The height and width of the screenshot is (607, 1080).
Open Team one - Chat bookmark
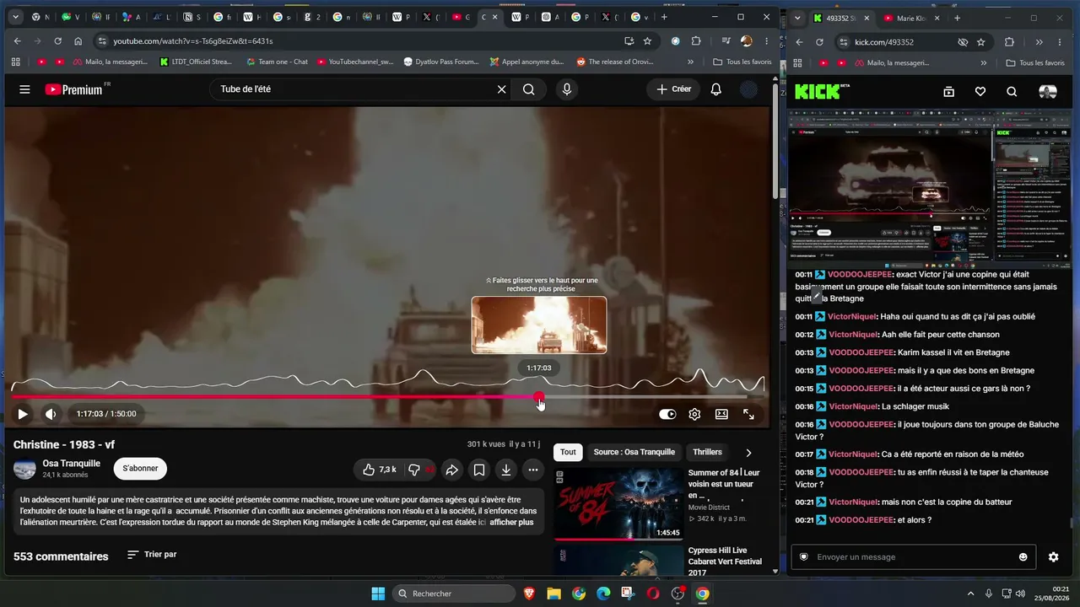point(277,62)
